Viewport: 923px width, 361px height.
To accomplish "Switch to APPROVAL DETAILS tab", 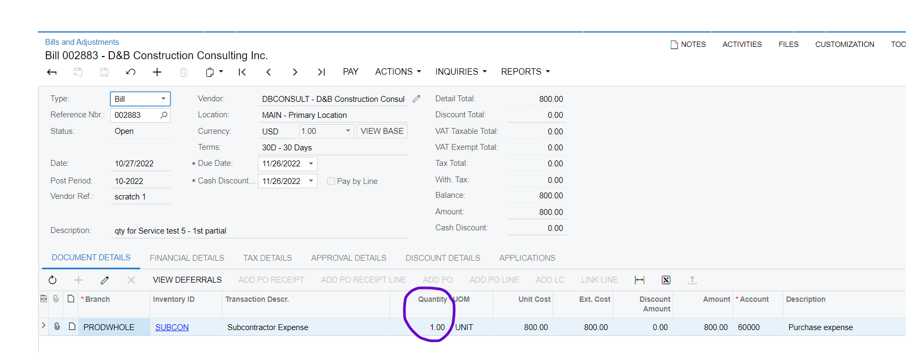I will (349, 258).
